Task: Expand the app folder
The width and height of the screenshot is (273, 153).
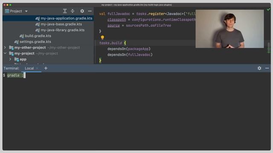Action: (10, 59)
